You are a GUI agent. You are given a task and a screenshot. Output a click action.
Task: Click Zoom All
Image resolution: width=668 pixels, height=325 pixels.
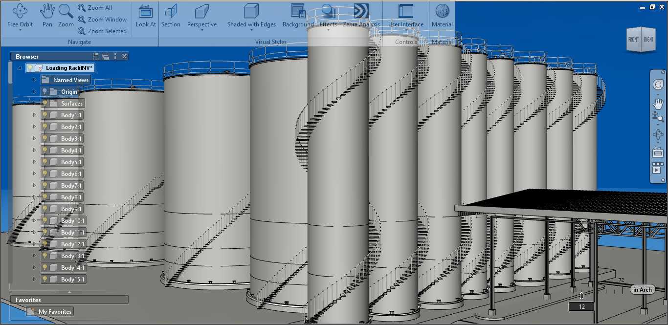tap(95, 8)
